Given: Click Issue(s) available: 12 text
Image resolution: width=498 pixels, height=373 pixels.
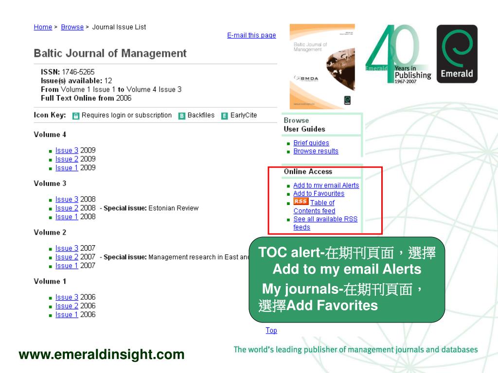Looking at the screenshot, I should 76,81.
